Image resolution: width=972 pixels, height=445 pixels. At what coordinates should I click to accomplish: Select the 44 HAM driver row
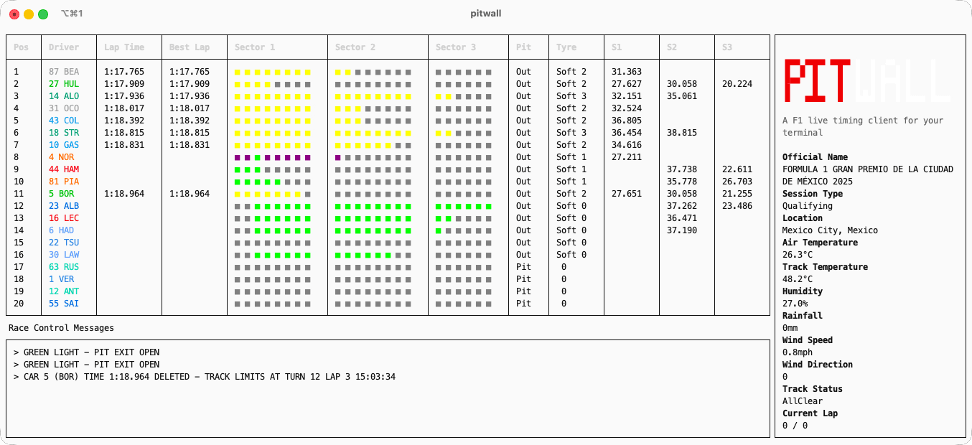68,169
